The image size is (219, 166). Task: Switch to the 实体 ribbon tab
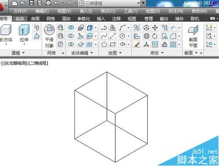pyautogui.click(x=20, y=19)
